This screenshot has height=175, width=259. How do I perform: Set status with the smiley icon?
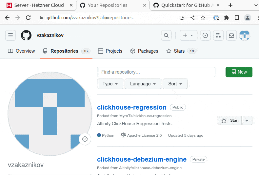coord(85,139)
